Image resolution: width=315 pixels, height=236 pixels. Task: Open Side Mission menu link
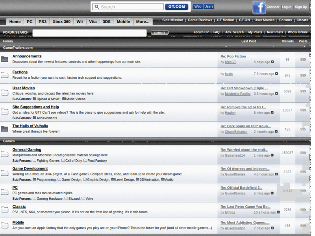coord(172,20)
